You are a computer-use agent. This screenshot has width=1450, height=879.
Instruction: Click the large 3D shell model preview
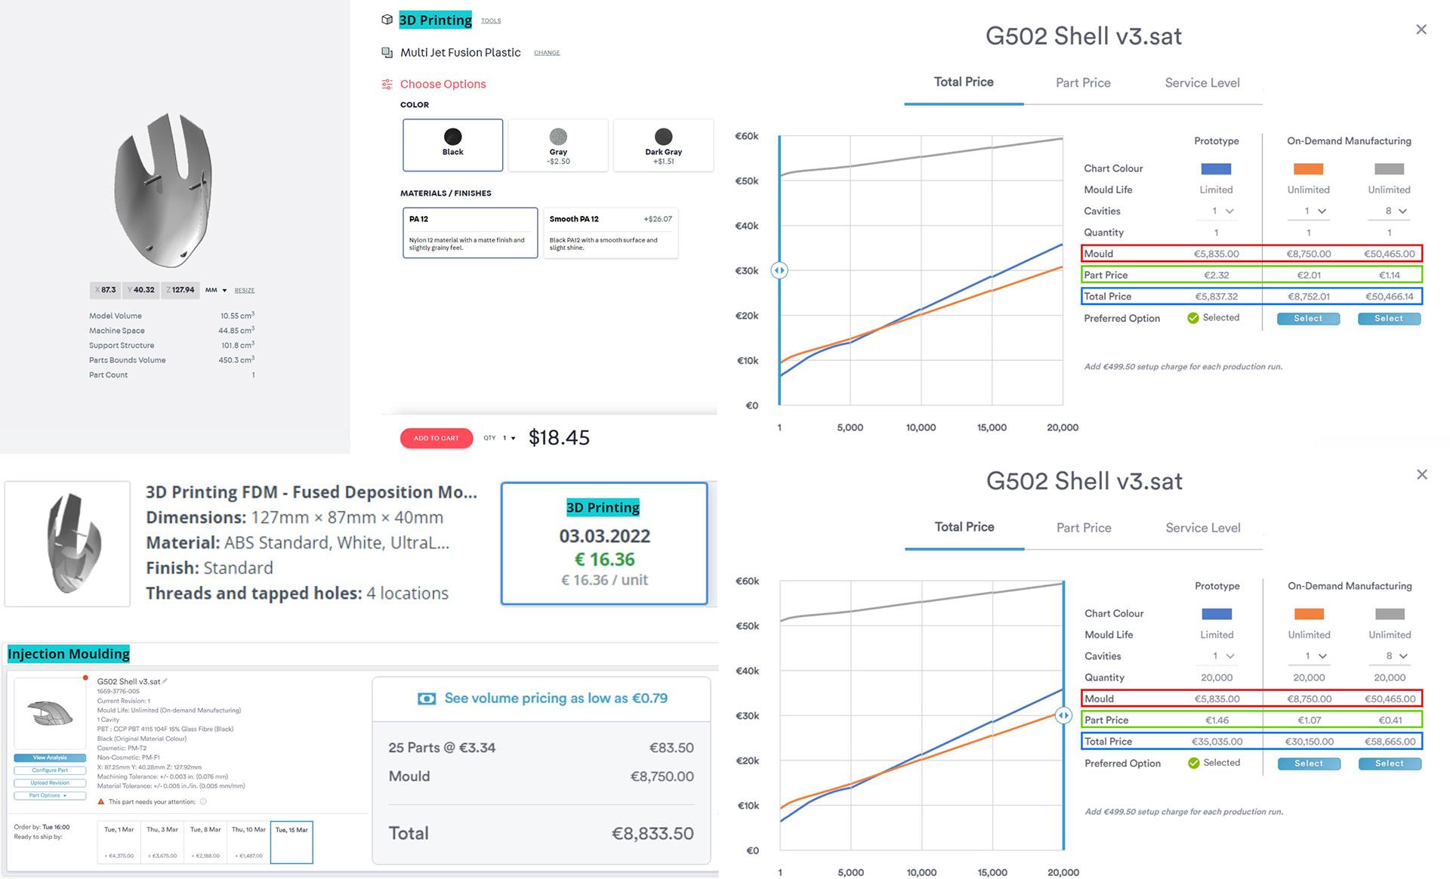tap(165, 190)
